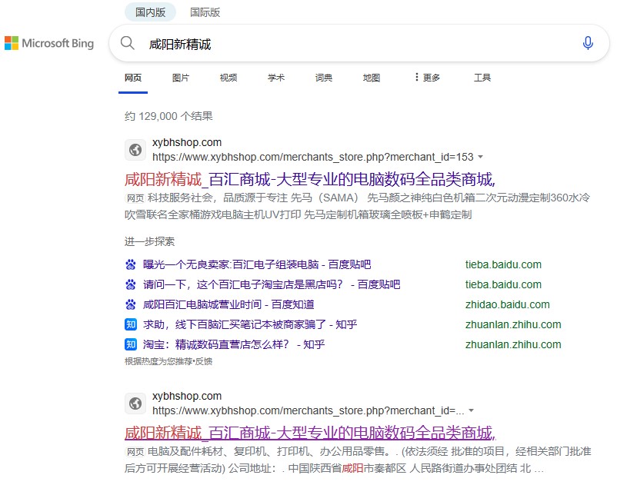
Task: Click the snippet starting 科技服务社会
Action: [x=358, y=206]
